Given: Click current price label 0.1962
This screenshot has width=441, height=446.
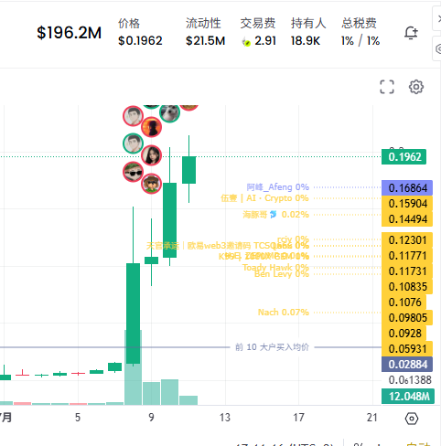Looking at the screenshot, I should pyautogui.click(x=403, y=157).
